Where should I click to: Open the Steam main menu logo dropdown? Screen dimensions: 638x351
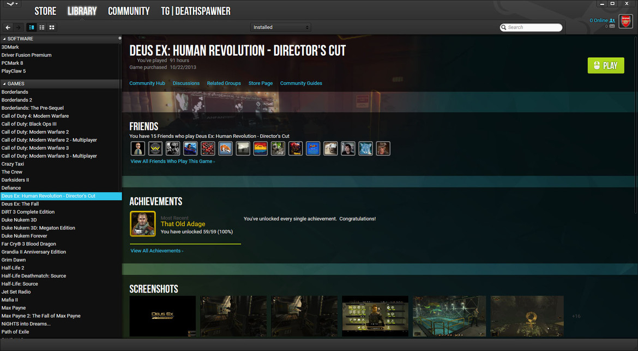pos(12,4)
